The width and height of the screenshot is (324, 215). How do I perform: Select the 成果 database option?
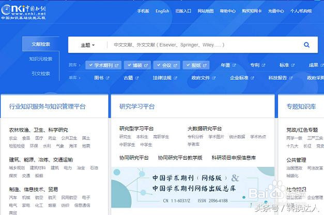314,65
